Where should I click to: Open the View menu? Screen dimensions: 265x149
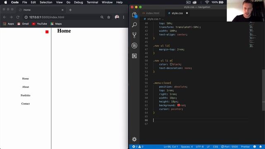pyautogui.click(x=59, y=2)
